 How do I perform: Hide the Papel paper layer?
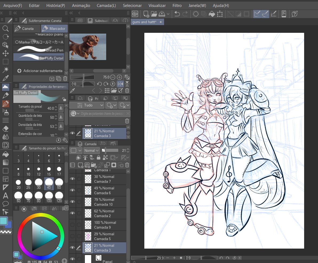pos(72,259)
